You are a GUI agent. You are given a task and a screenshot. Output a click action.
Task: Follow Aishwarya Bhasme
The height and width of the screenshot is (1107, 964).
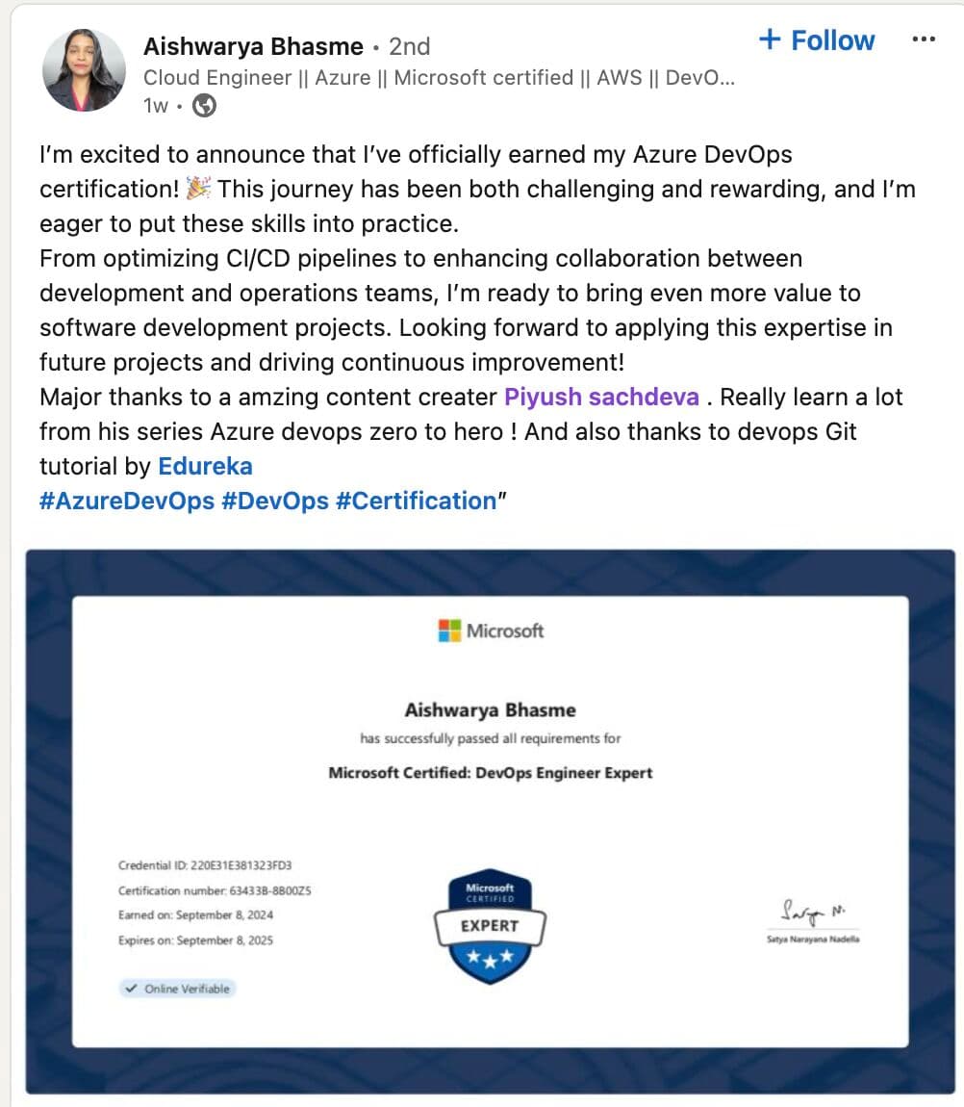pyautogui.click(x=817, y=39)
